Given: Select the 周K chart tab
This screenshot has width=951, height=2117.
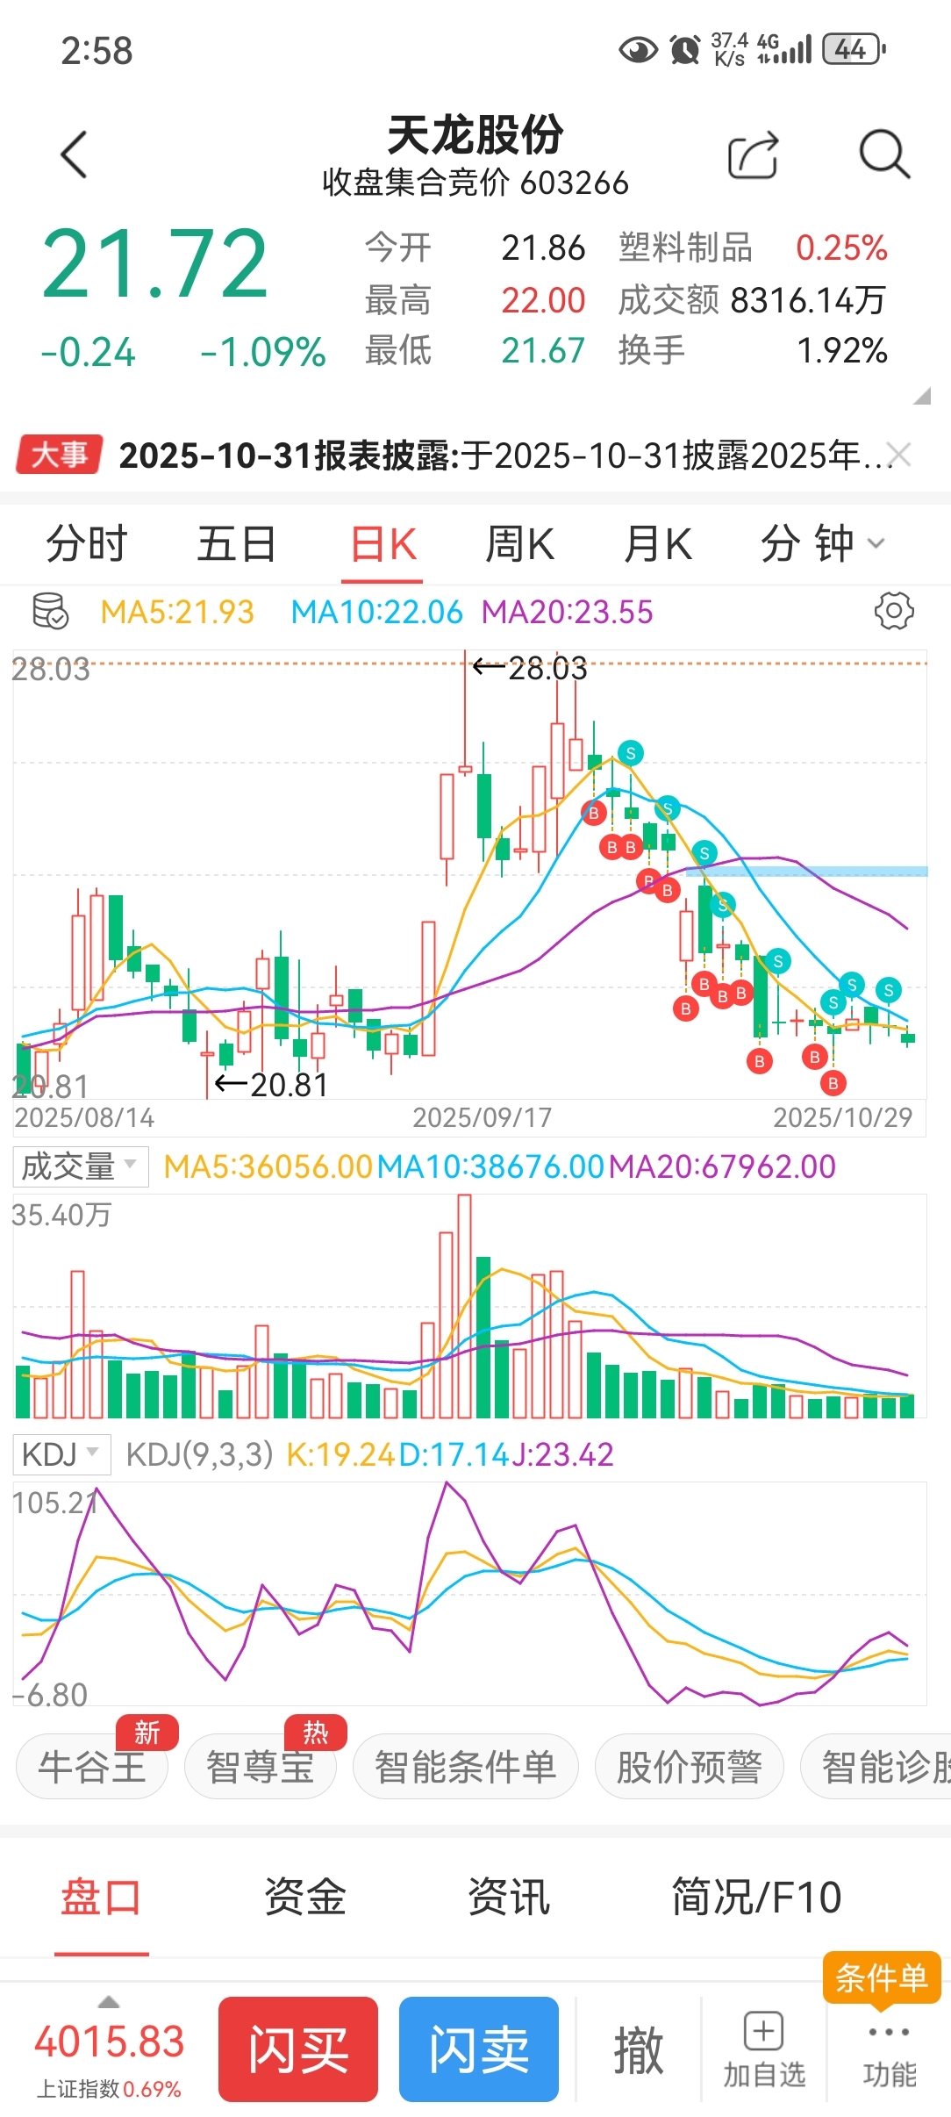Looking at the screenshot, I should (x=519, y=544).
